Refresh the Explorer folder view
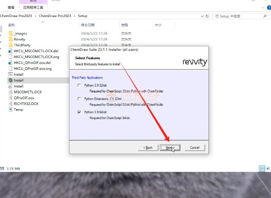The height and width of the screenshot is (198, 271). point(207,16)
